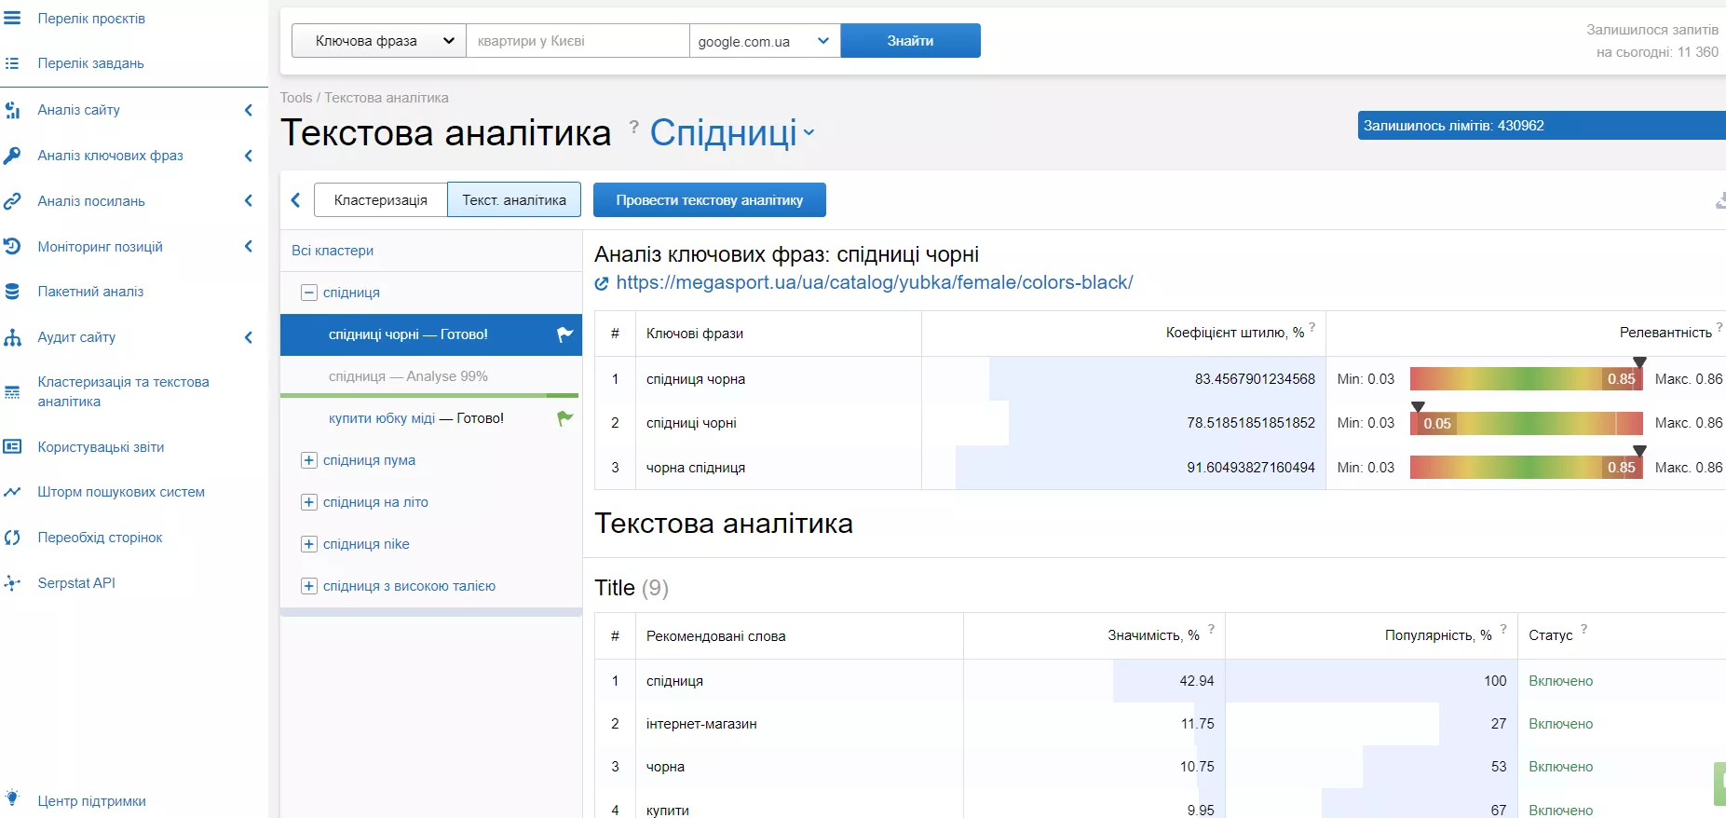Click relevance bar for спідниці чорні
The height and width of the screenshot is (818, 1726).
point(1526,423)
